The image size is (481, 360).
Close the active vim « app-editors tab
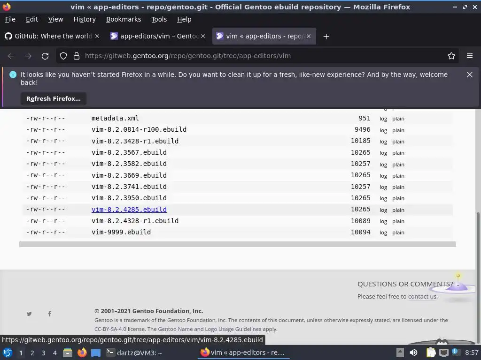pyautogui.click(x=309, y=36)
